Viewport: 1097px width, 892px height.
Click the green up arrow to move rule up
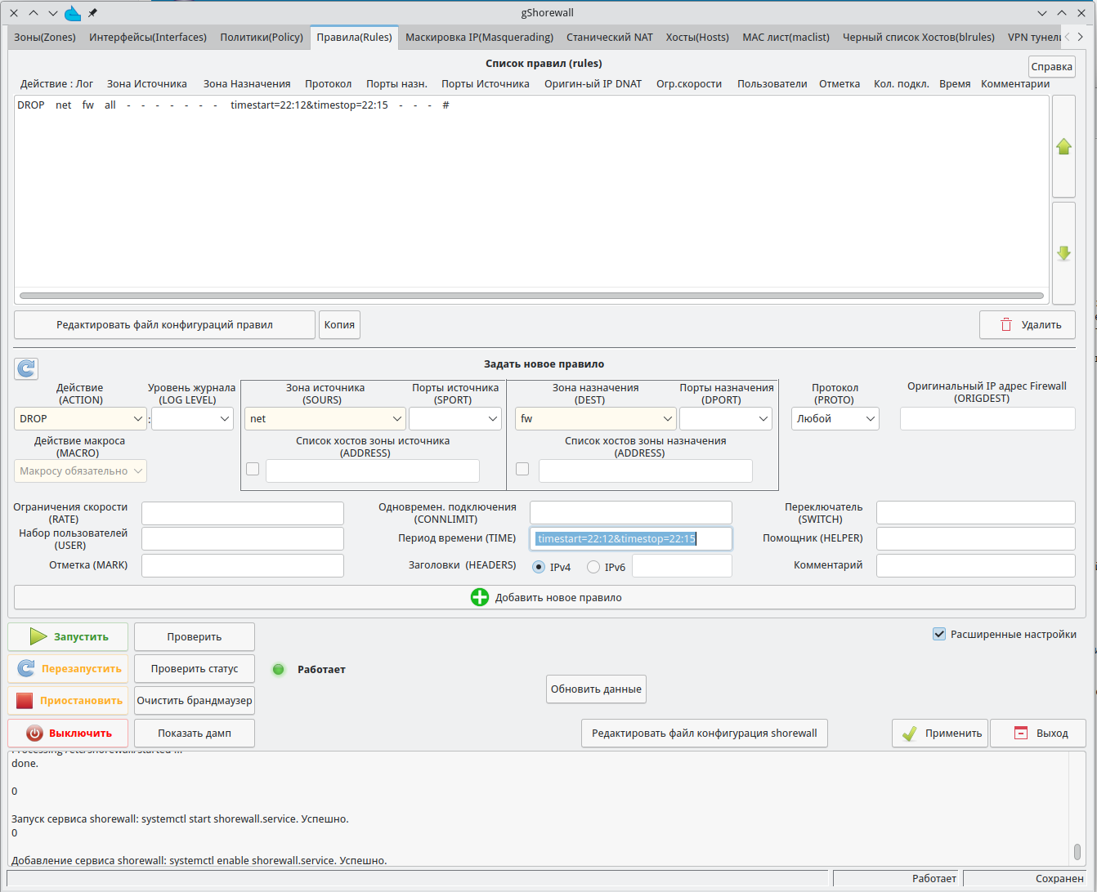1063,147
